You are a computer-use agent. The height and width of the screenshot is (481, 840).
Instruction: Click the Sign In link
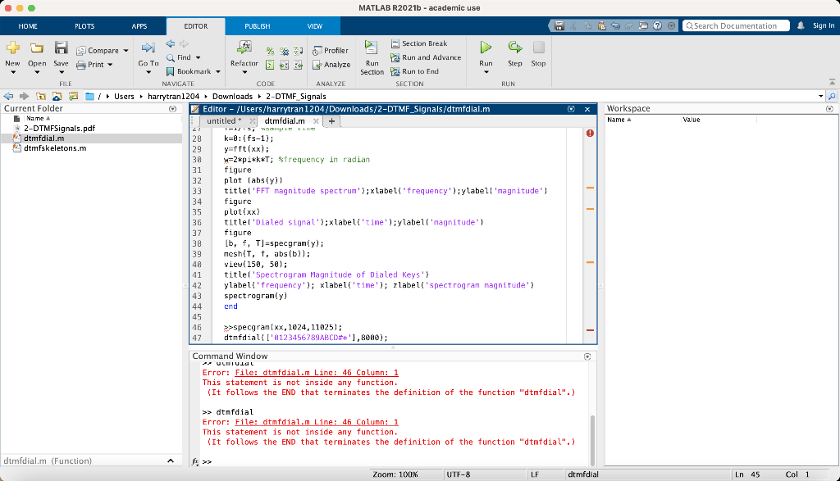(x=824, y=26)
